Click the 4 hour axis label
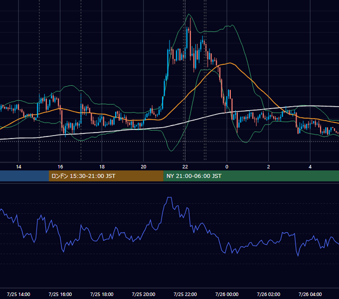 pyautogui.click(x=310, y=167)
